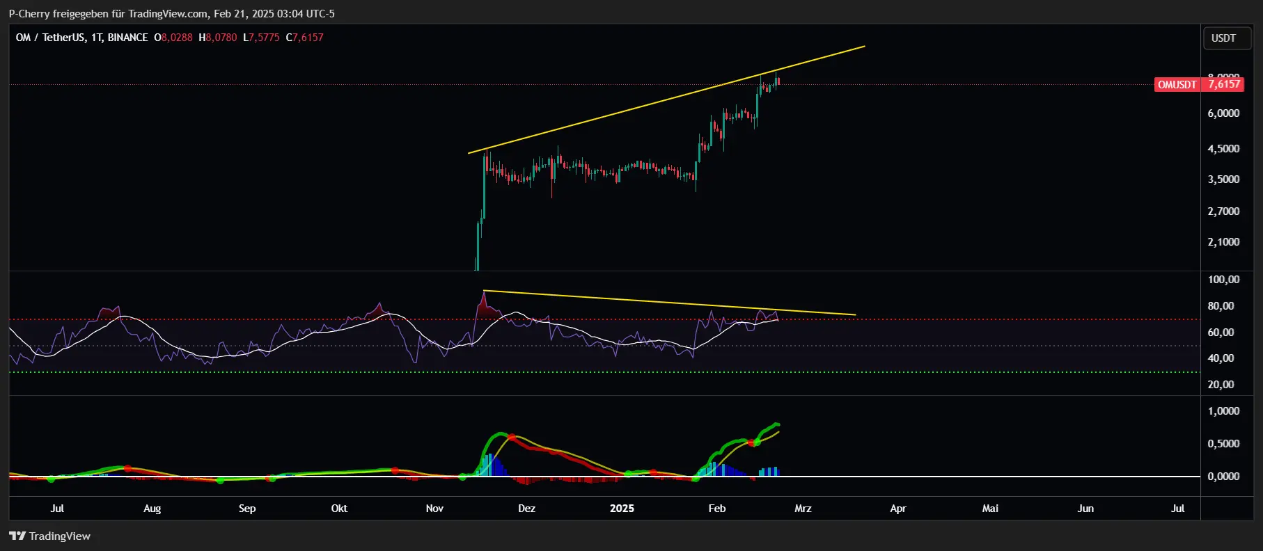Click the close value C7,6157

305,38
